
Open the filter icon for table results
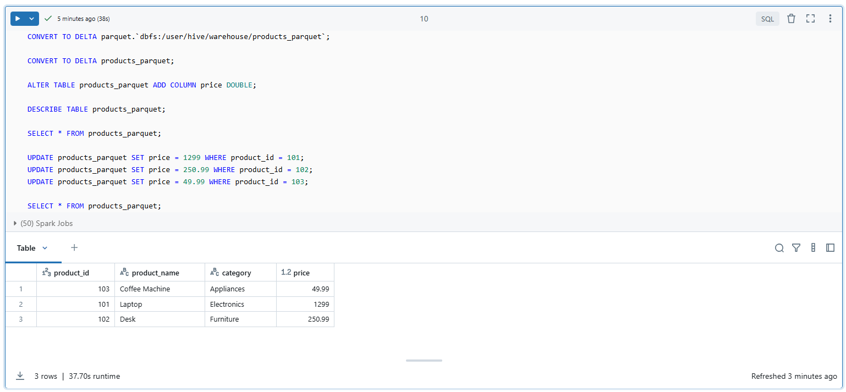pyautogui.click(x=796, y=248)
